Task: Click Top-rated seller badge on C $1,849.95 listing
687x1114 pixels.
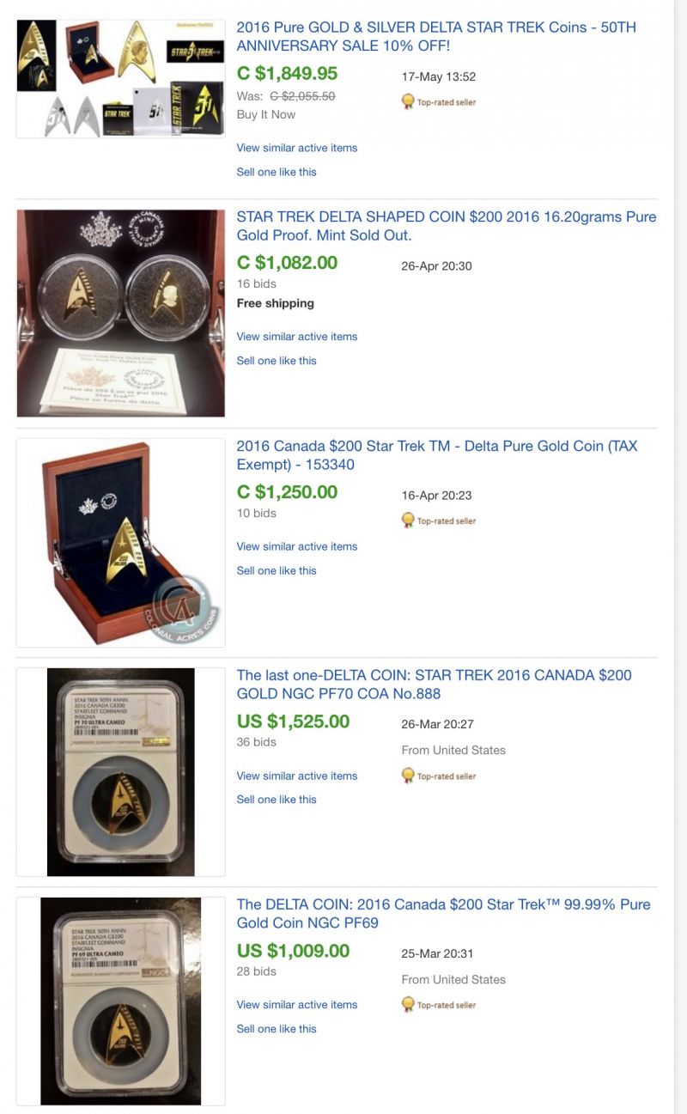Action: 439,102
